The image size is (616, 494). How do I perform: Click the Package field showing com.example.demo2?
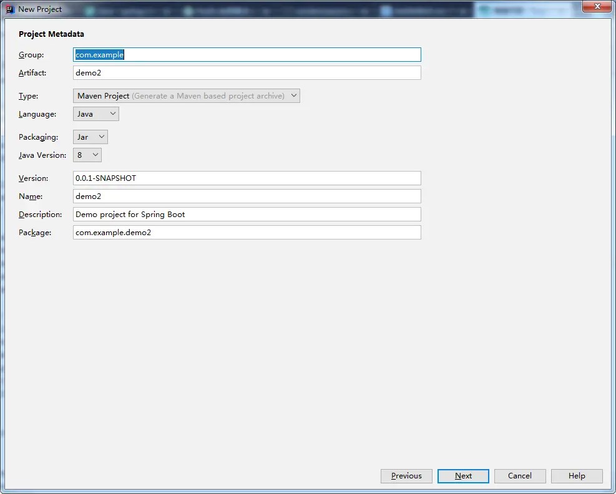coord(247,232)
